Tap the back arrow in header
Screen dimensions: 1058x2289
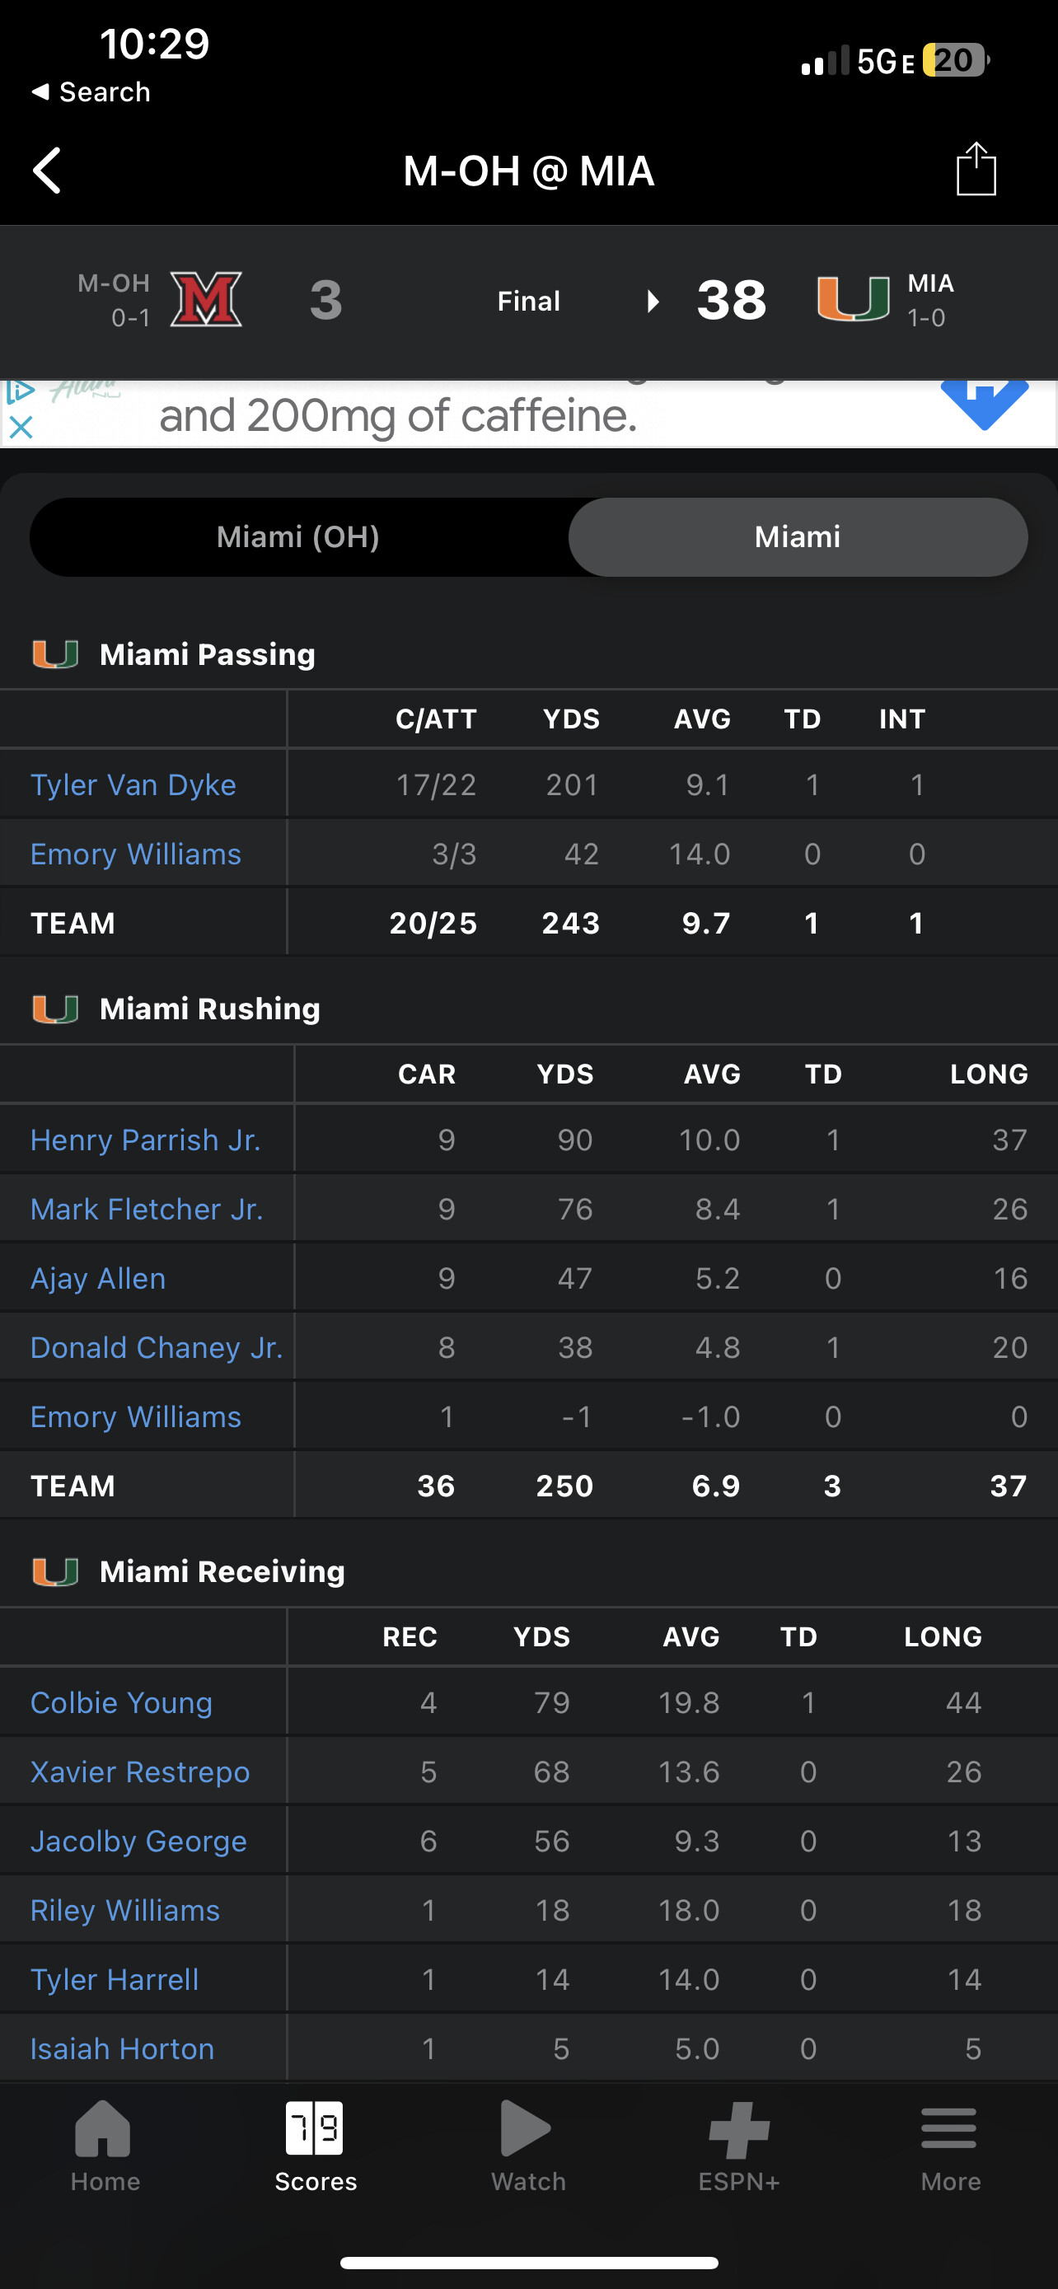47,170
